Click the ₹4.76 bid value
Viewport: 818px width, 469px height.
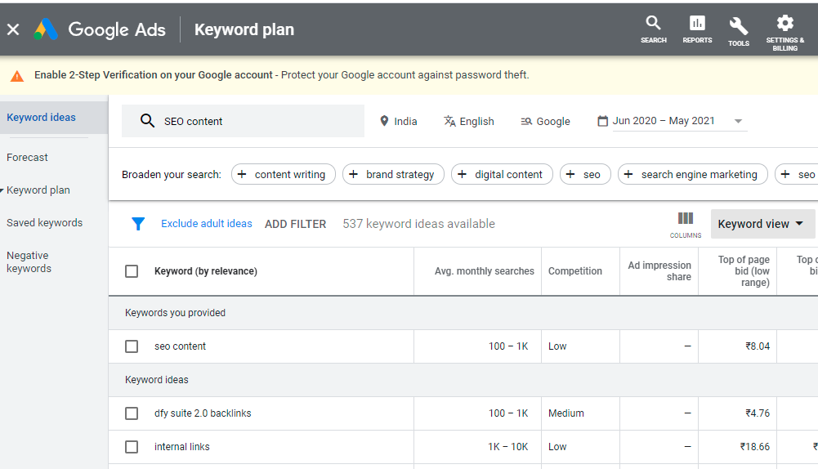click(x=758, y=413)
